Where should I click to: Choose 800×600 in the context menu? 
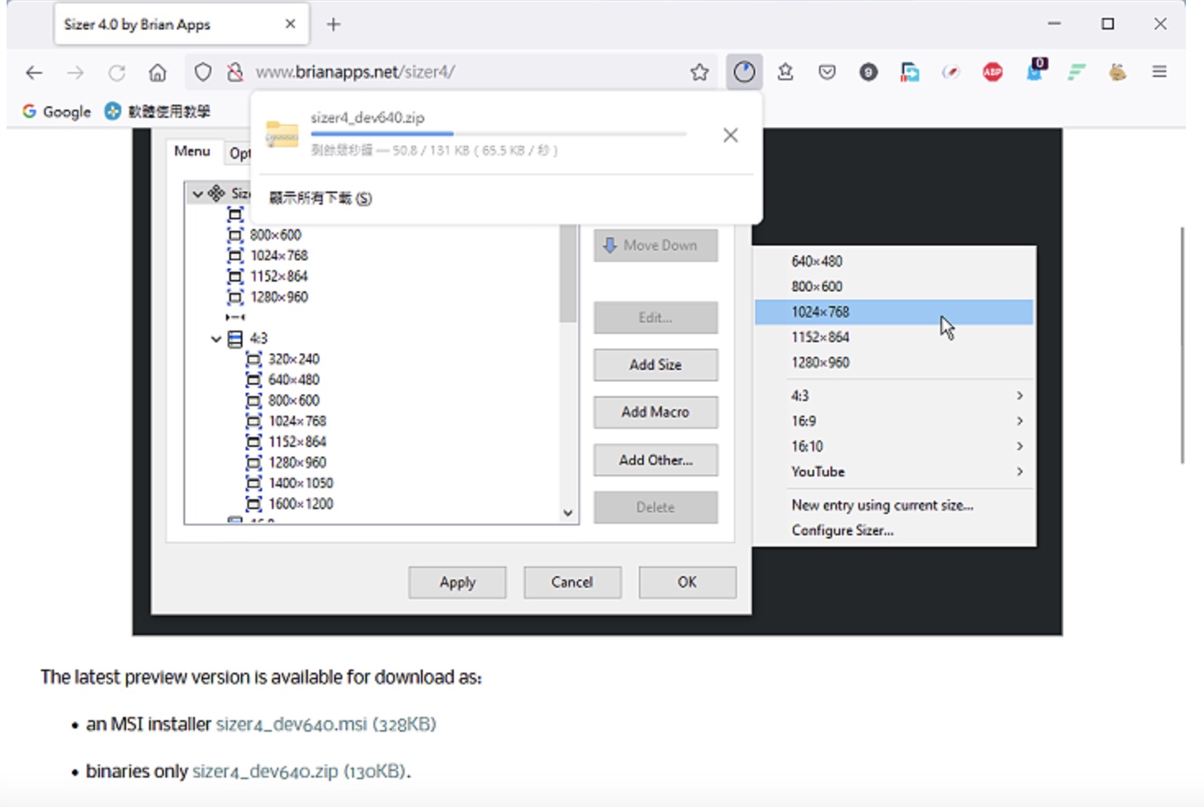(x=894, y=286)
